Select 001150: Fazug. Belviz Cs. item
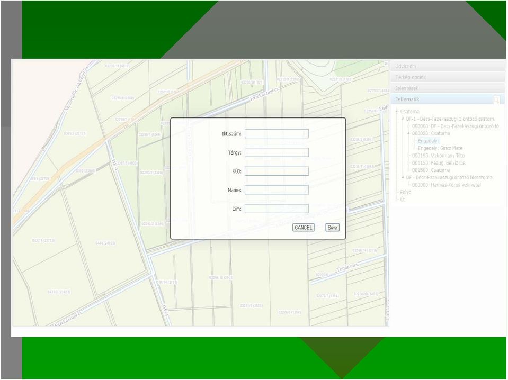Screen dimensions: 508x380 (x=439, y=163)
